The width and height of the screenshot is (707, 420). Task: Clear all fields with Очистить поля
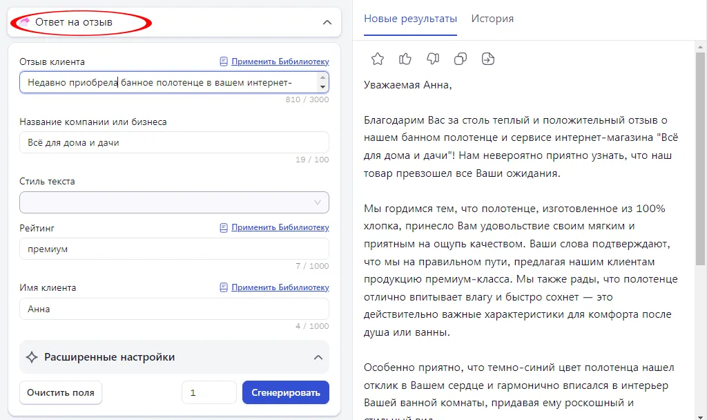[x=60, y=392]
